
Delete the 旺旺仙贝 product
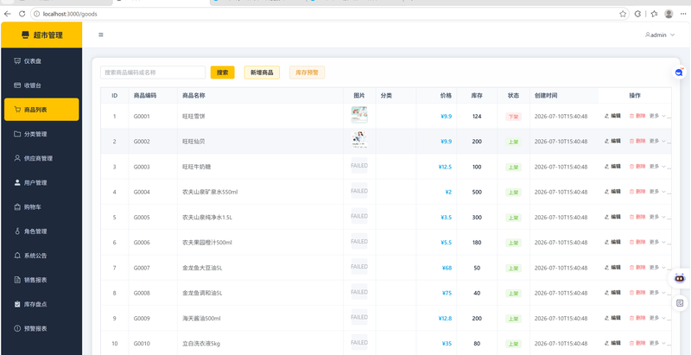pos(637,141)
